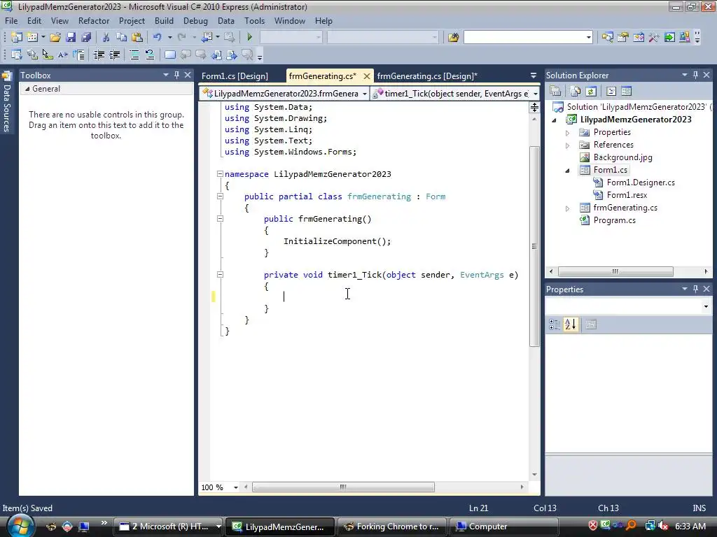Click the editor vertical scrollbar thumb
Image resolution: width=717 pixels, height=537 pixels.
534,246
